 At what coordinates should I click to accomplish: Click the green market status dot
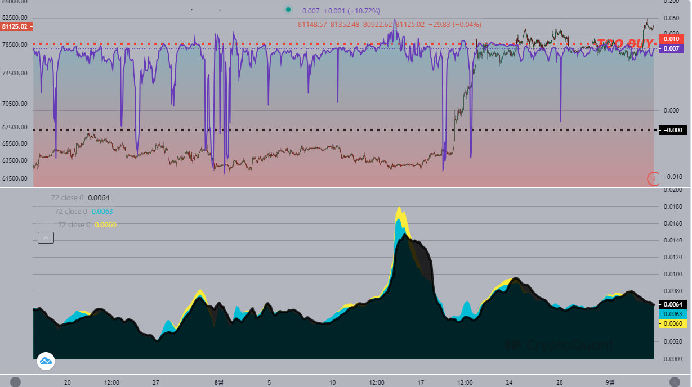(289, 10)
